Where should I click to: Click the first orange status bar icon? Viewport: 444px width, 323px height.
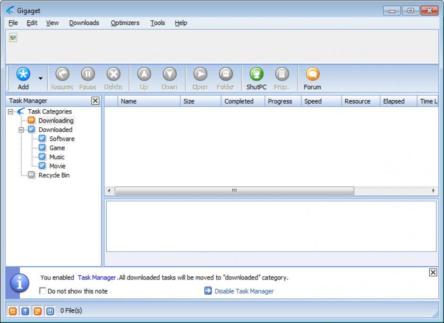[13, 311]
